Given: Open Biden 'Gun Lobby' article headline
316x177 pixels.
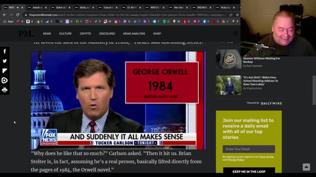Looking at the screenshot, I should (x=260, y=81).
